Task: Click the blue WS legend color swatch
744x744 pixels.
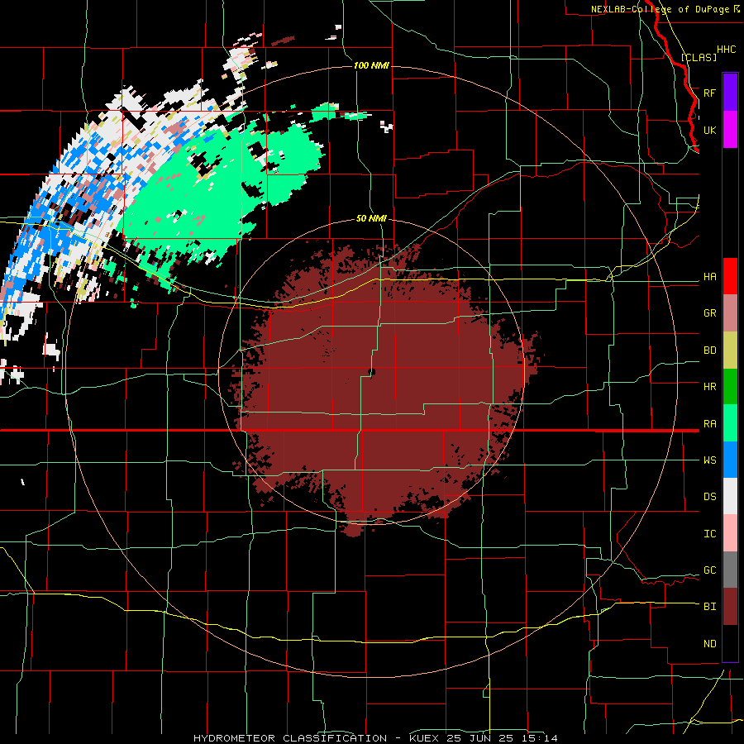Action: click(x=730, y=460)
